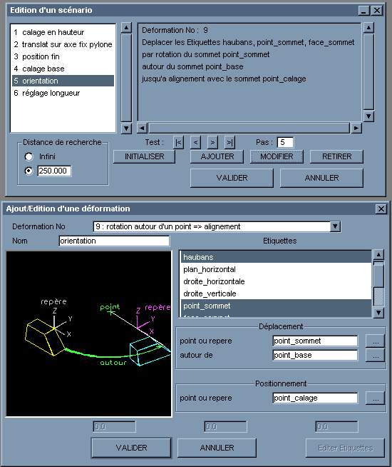Click the AJOUTER button
Screen dimensions: 392x467
217,156
